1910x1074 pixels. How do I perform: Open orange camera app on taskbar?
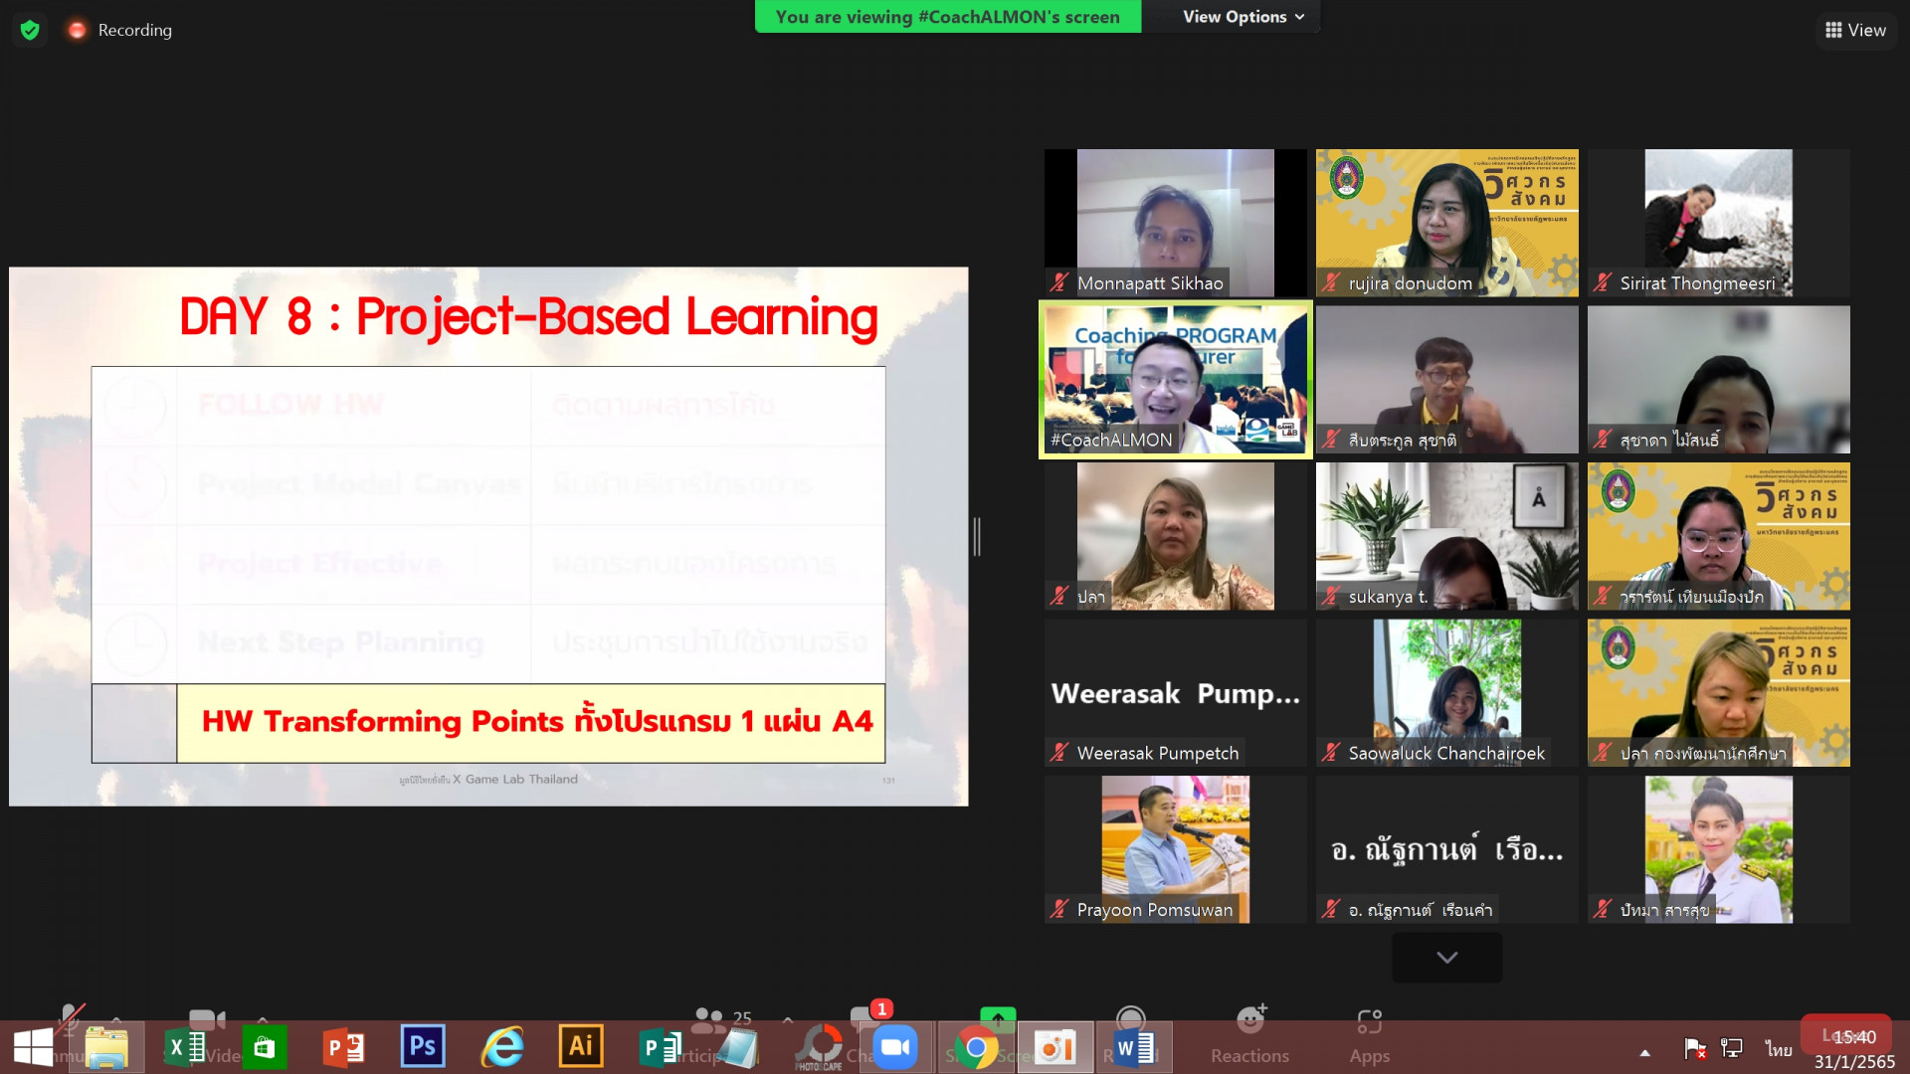tap(1054, 1047)
